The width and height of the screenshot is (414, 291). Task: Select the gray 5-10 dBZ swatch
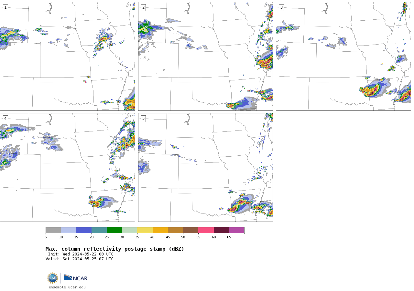click(53, 230)
